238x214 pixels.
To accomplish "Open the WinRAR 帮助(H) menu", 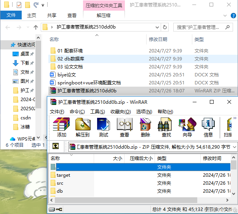I will 165,112.
